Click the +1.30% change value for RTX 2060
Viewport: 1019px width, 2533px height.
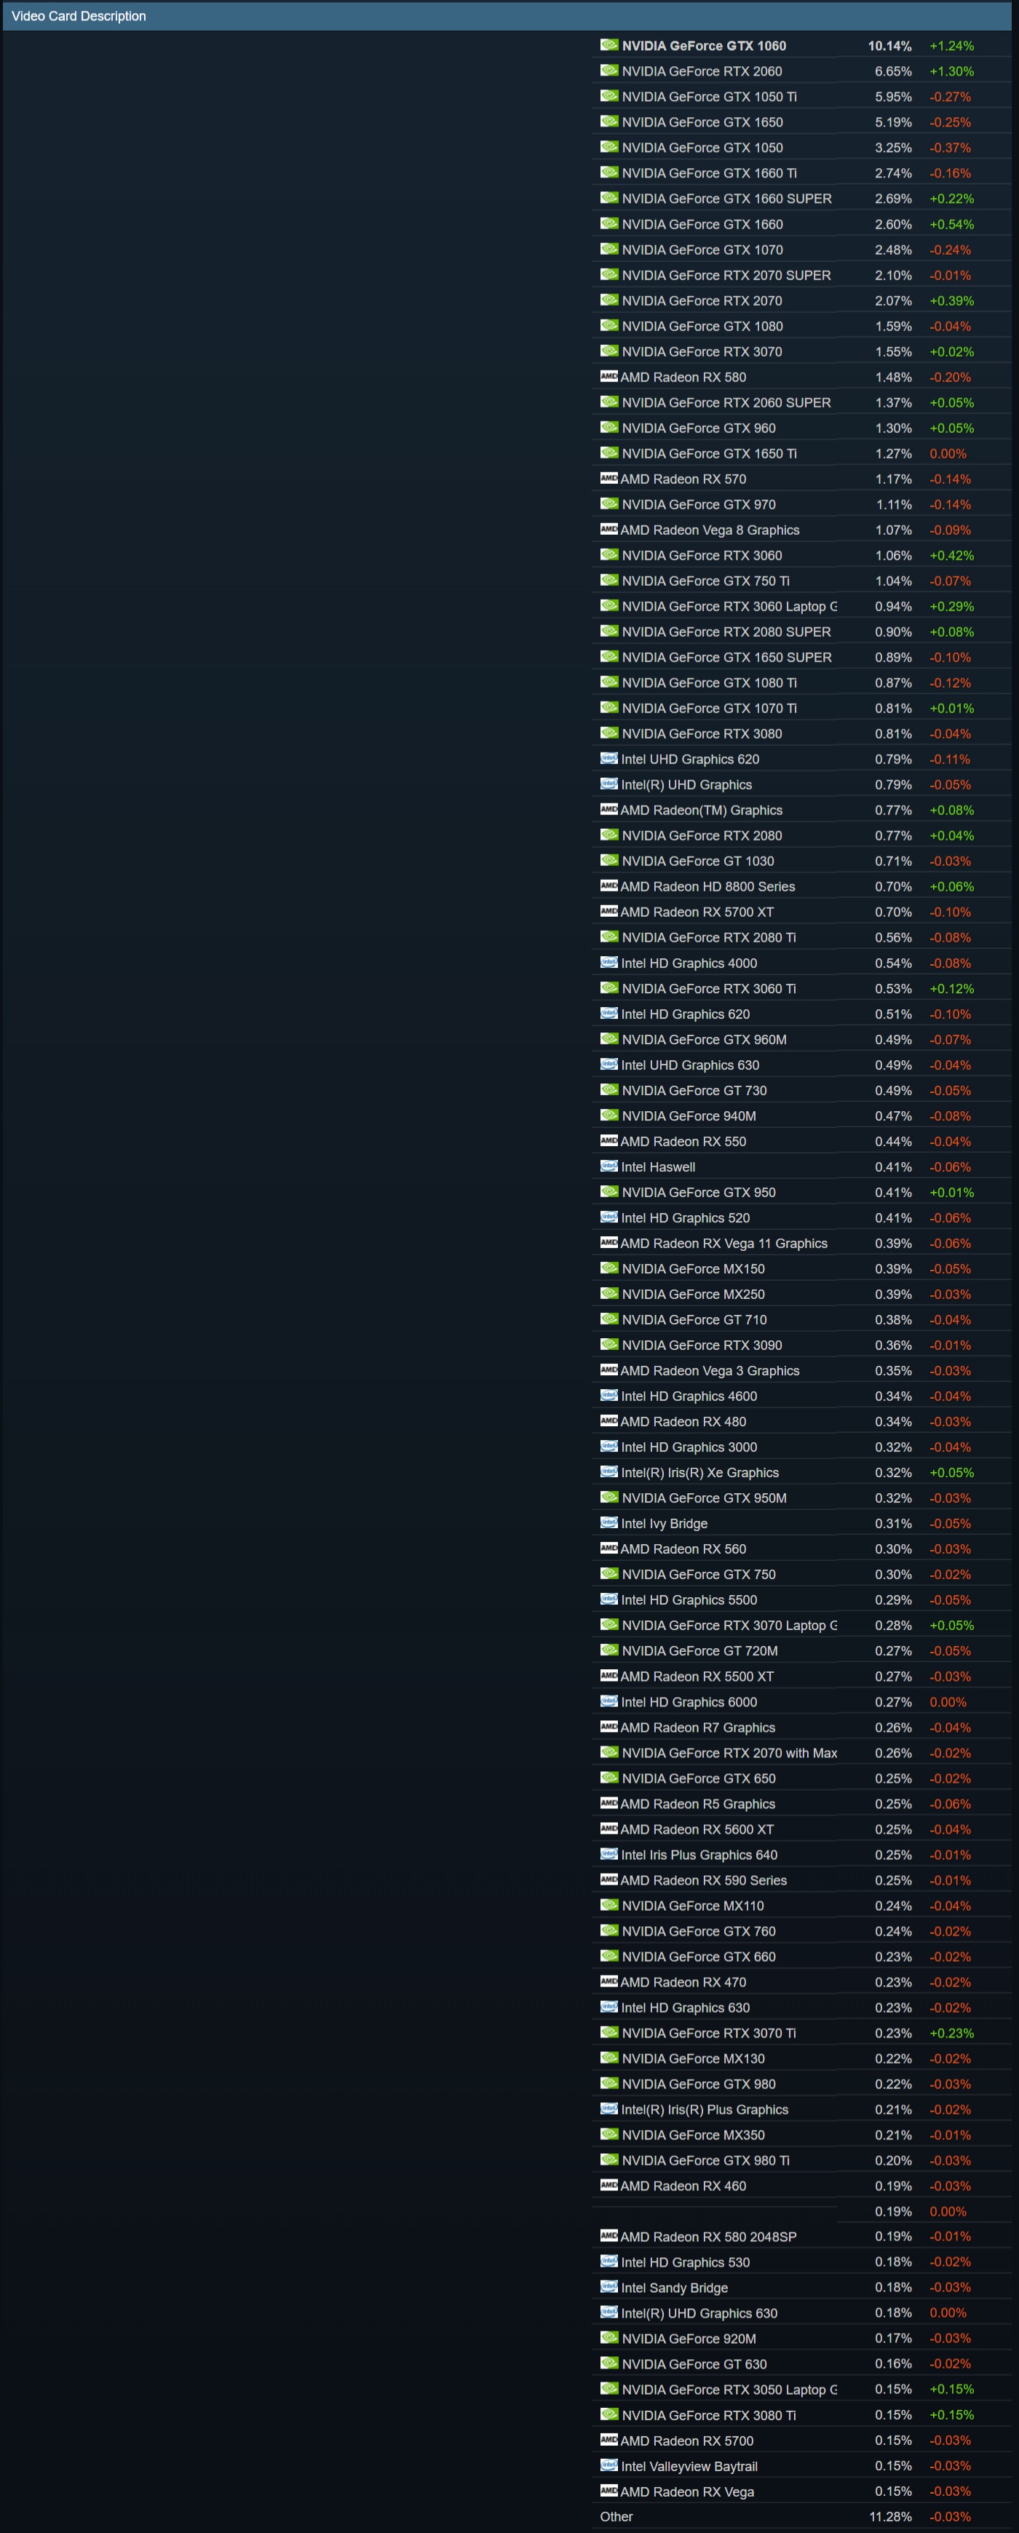coord(951,71)
